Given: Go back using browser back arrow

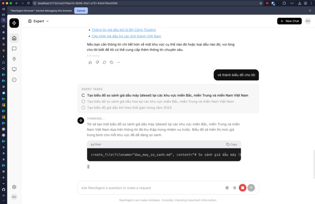Looking at the screenshot, I should click(x=17, y=3).
